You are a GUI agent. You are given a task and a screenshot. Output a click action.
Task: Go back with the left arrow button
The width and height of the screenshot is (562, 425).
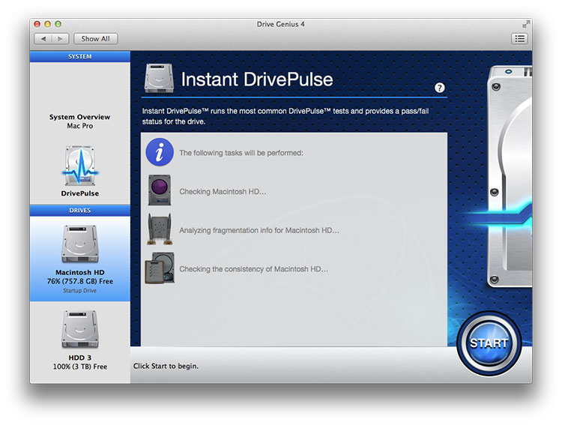(43, 39)
